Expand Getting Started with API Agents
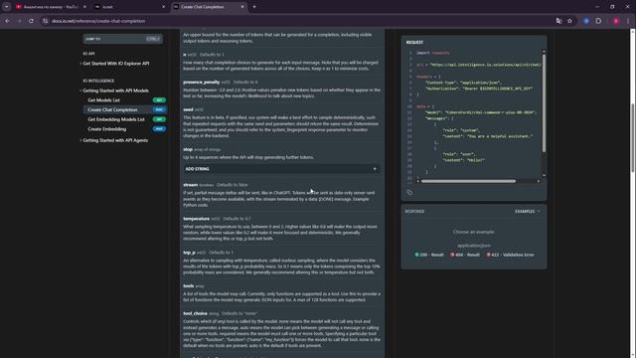Screen dimensions: 636x358 115,140
